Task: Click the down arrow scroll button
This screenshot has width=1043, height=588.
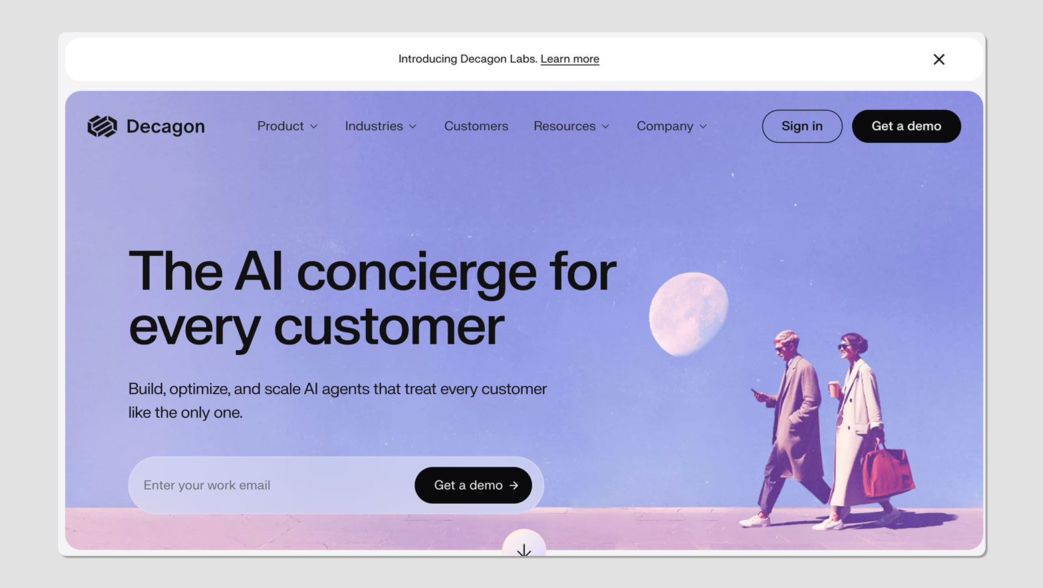Action: [x=524, y=543]
